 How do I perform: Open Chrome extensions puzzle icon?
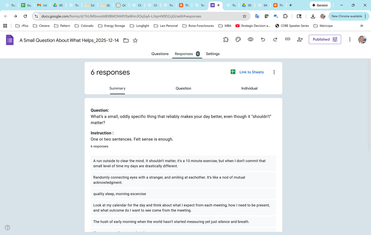285,16
